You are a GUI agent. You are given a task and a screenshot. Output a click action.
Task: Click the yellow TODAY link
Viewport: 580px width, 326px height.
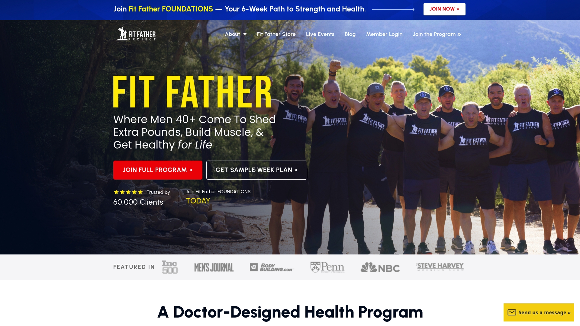tap(198, 201)
